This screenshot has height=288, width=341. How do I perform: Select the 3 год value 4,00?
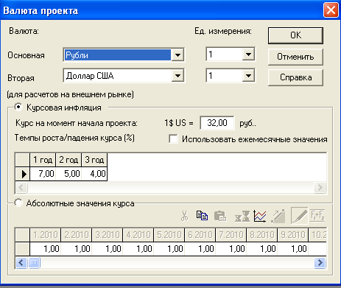(94, 174)
